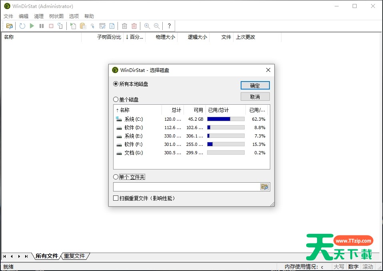The image size is (383, 271).
Task: Click the zoom out magnifier icon
Action: pos(157,26)
